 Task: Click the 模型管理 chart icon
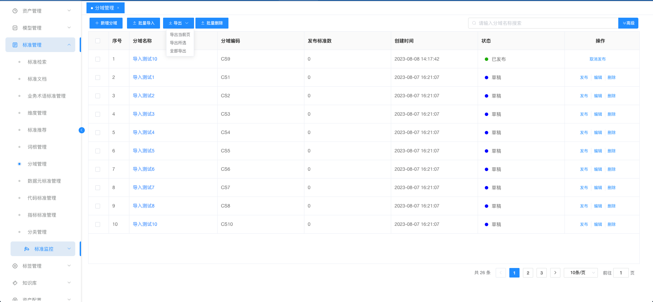[x=15, y=28]
